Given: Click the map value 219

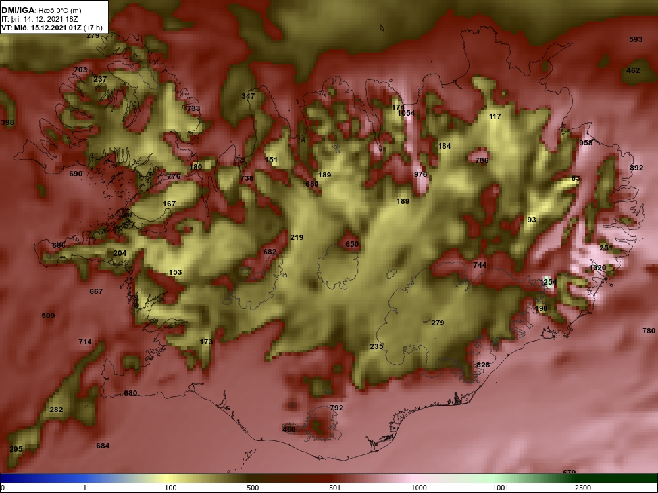Looking at the screenshot, I should (297, 238).
